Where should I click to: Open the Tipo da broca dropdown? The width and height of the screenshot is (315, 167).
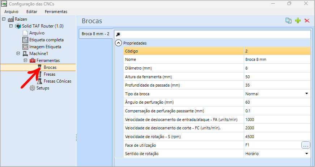click(307, 93)
